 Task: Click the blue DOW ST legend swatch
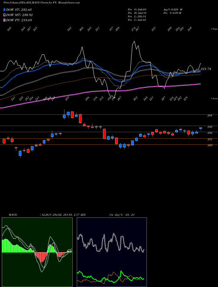[x=5, y=10]
